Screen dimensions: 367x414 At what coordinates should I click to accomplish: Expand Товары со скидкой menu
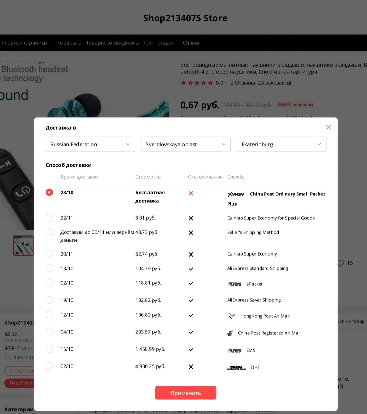(112, 43)
